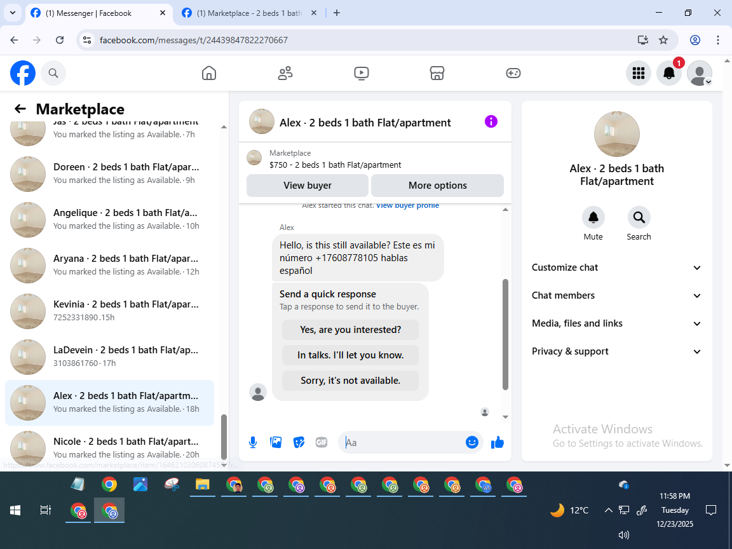
Task: Click the taskbar volume speaker icon
Action: coord(624,535)
